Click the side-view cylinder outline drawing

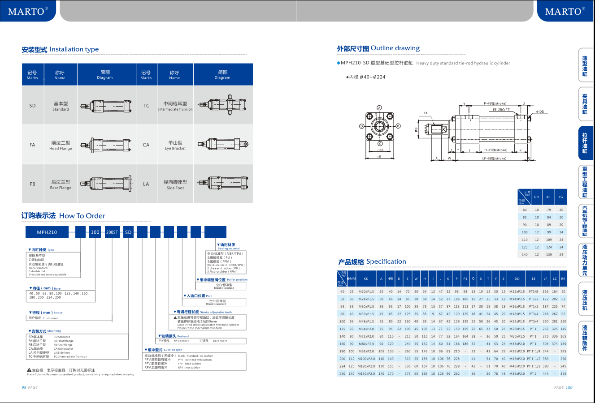click(x=481, y=131)
